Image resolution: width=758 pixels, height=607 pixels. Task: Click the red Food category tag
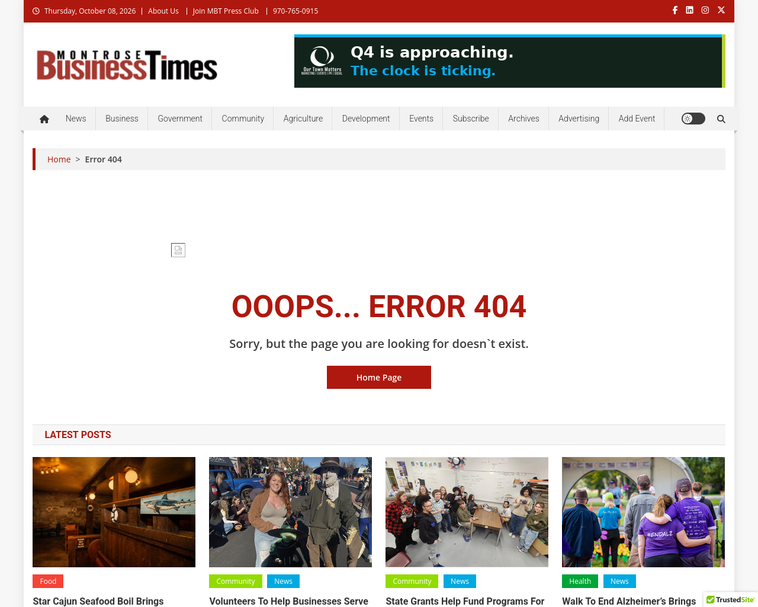pyautogui.click(x=48, y=582)
